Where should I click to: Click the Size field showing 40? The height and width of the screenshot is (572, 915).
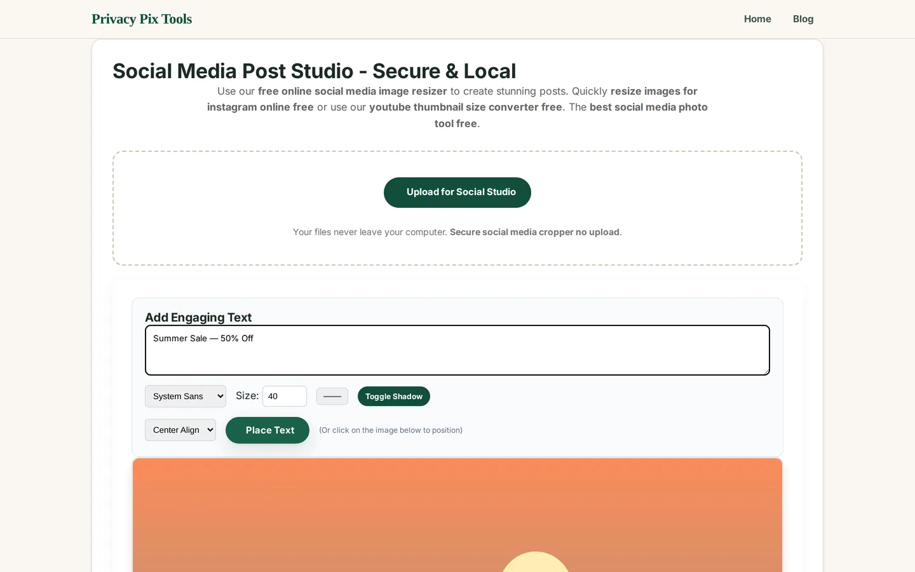pos(285,396)
